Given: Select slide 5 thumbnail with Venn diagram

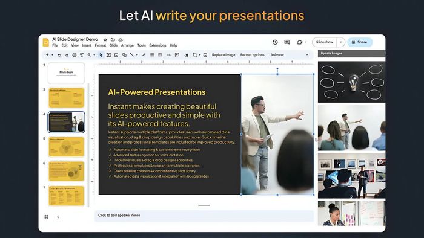Looking at the screenshot, I should (66, 147).
